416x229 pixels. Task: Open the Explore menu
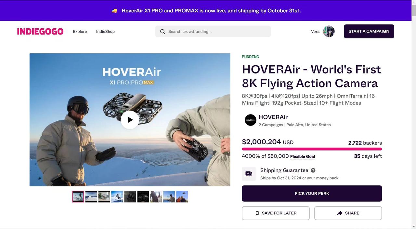[x=80, y=32]
